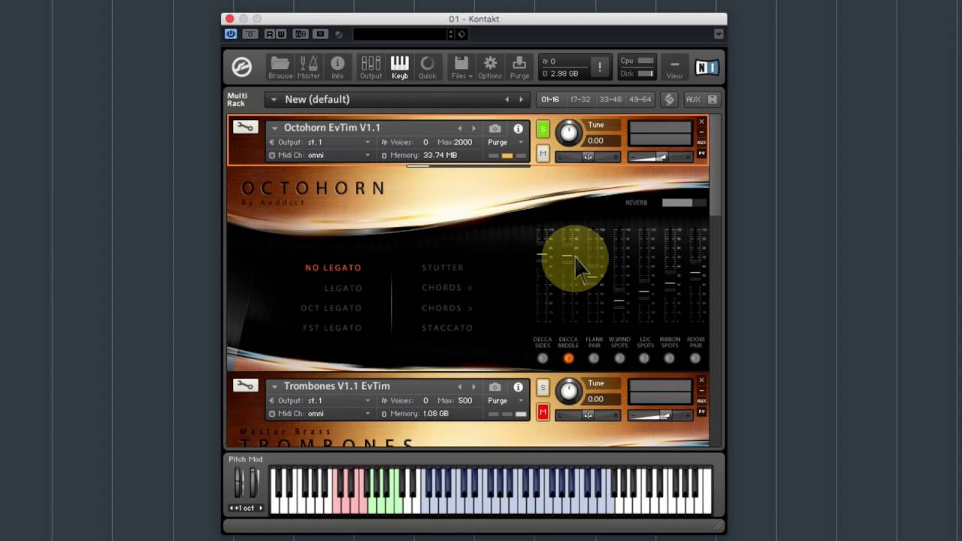Open Octohorn Purge dropdown
The width and height of the screenshot is (962, 541).
[x=506, y=142]
